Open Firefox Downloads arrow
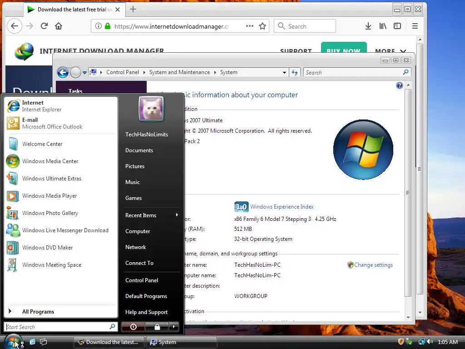 [368, 26]
